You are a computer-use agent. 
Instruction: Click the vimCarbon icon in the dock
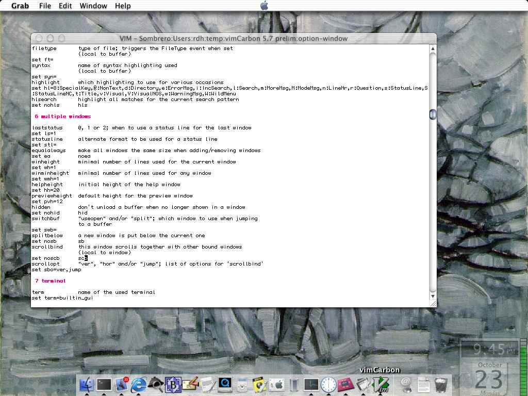tap(381, 384)
